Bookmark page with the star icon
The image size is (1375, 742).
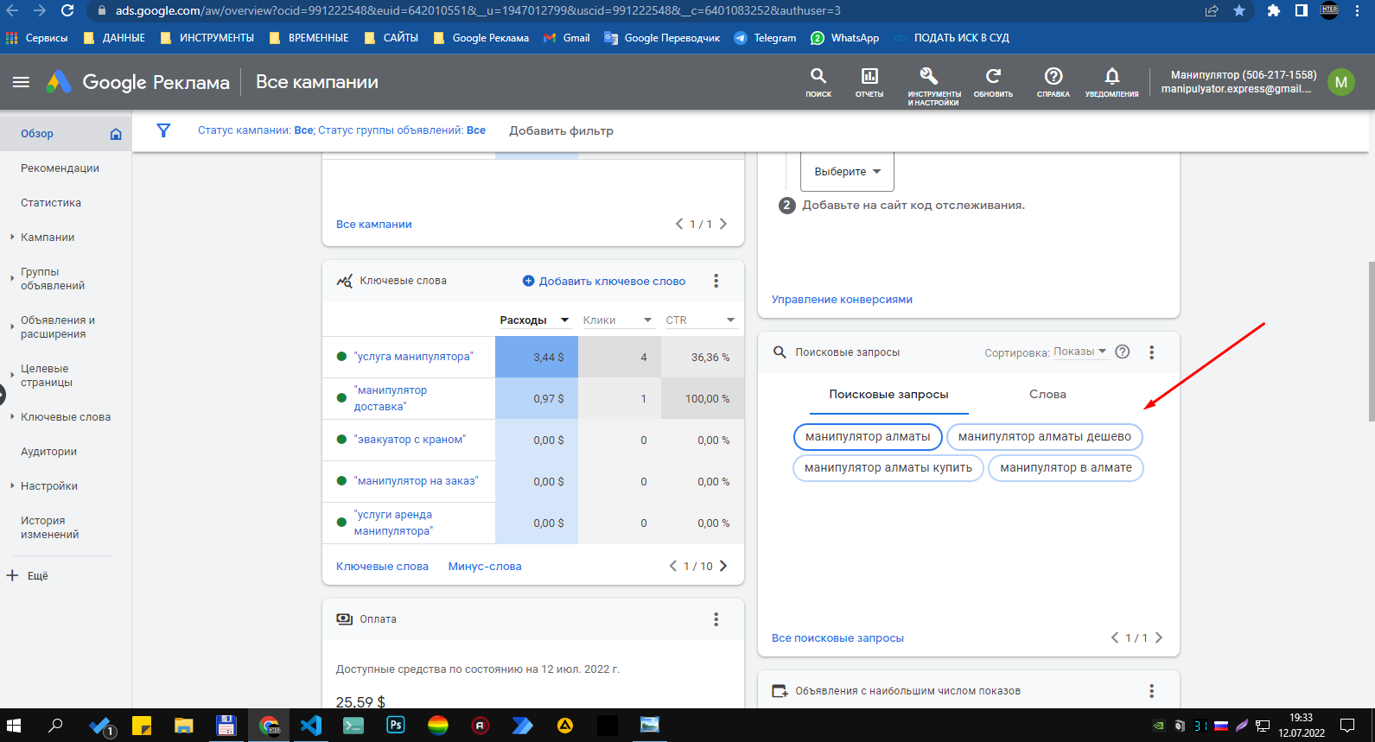click(x=1239, y=10)
